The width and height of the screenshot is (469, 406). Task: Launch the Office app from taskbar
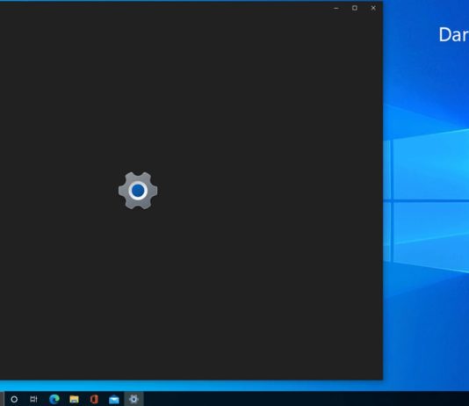[94, 399]
